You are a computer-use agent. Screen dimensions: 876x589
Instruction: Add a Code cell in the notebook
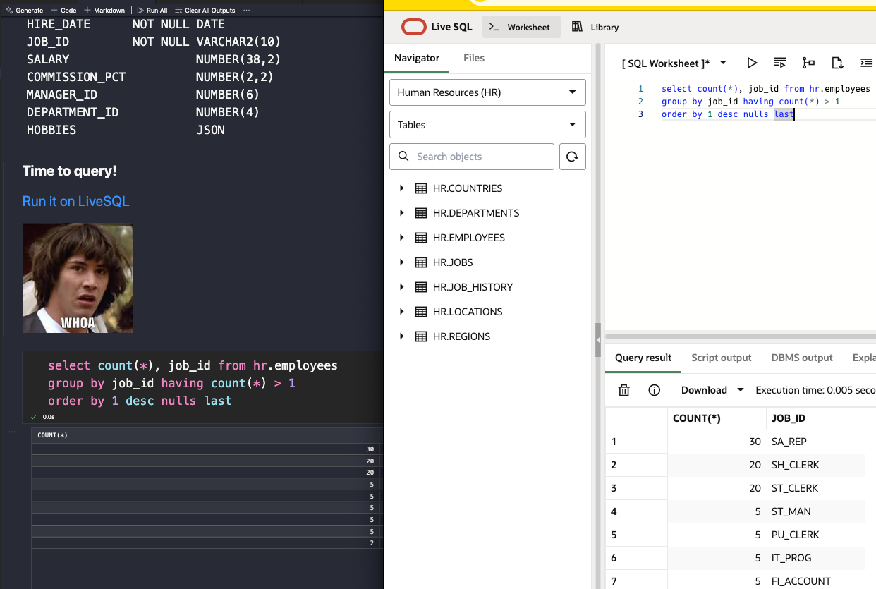63,11
